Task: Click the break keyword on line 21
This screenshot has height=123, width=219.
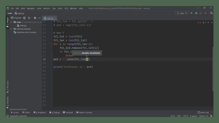Action: pyautogui.click(x=69, y=55)
